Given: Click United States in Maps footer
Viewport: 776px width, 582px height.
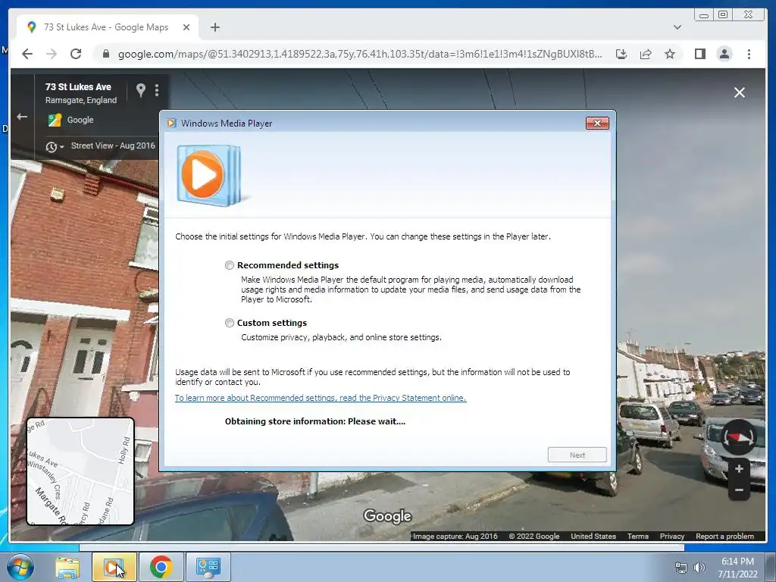Looking at the screenshot, I should 593,536.
